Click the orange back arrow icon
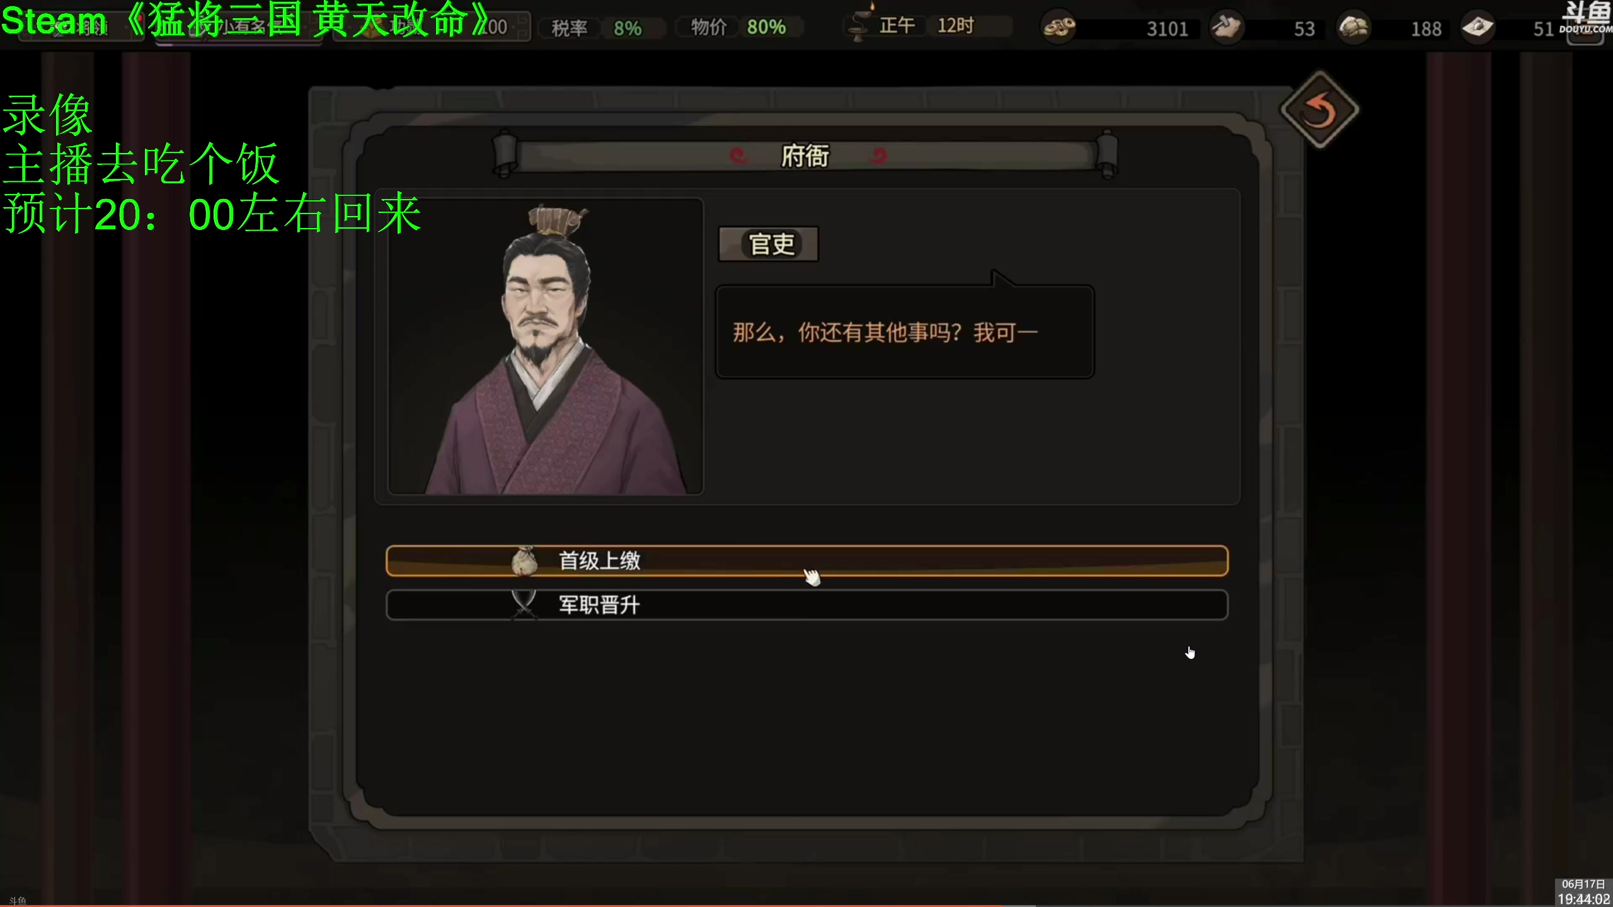 (1319, 111)
